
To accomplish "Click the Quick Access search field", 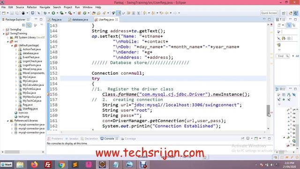I will (x=269, y=13).
